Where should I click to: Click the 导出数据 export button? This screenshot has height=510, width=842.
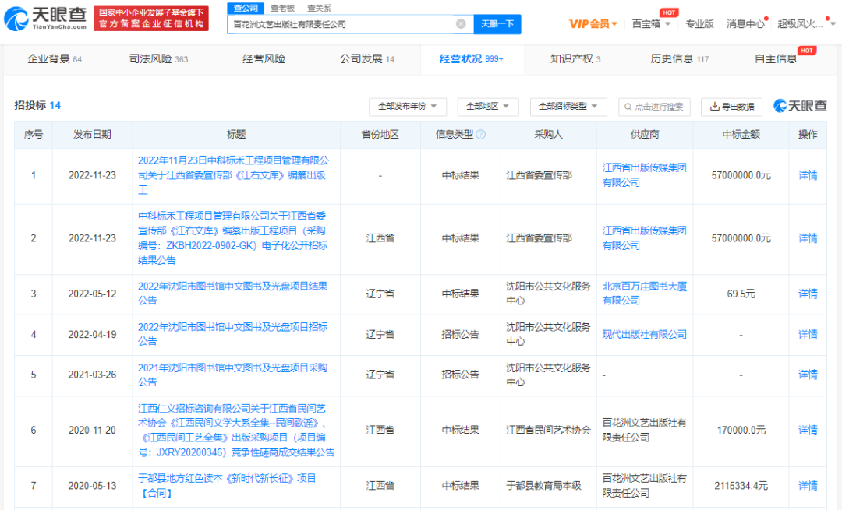click(x=731, y=107)
